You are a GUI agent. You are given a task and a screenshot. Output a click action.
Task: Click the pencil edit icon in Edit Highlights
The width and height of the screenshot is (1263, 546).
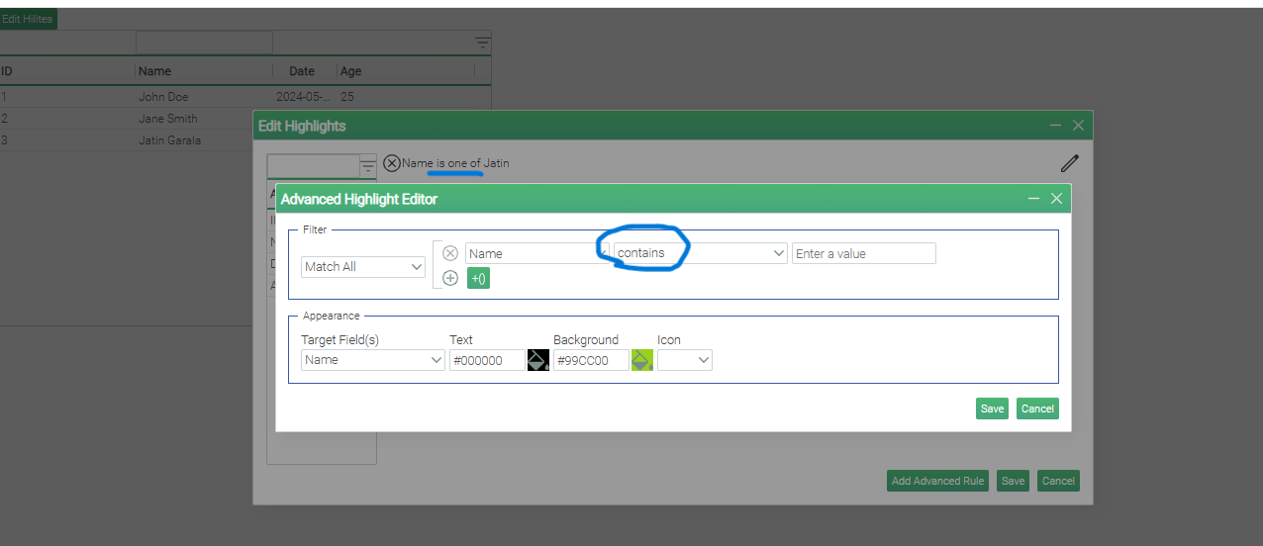pos(1069,163)
